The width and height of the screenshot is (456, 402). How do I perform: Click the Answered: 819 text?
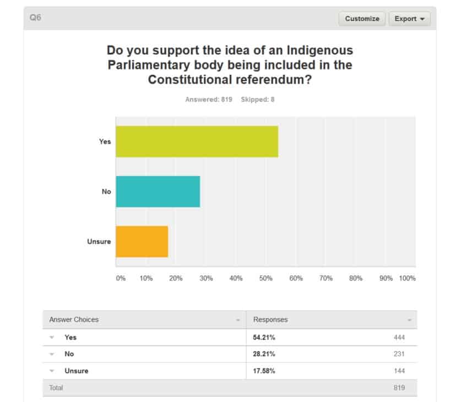[x=209, y=100]
